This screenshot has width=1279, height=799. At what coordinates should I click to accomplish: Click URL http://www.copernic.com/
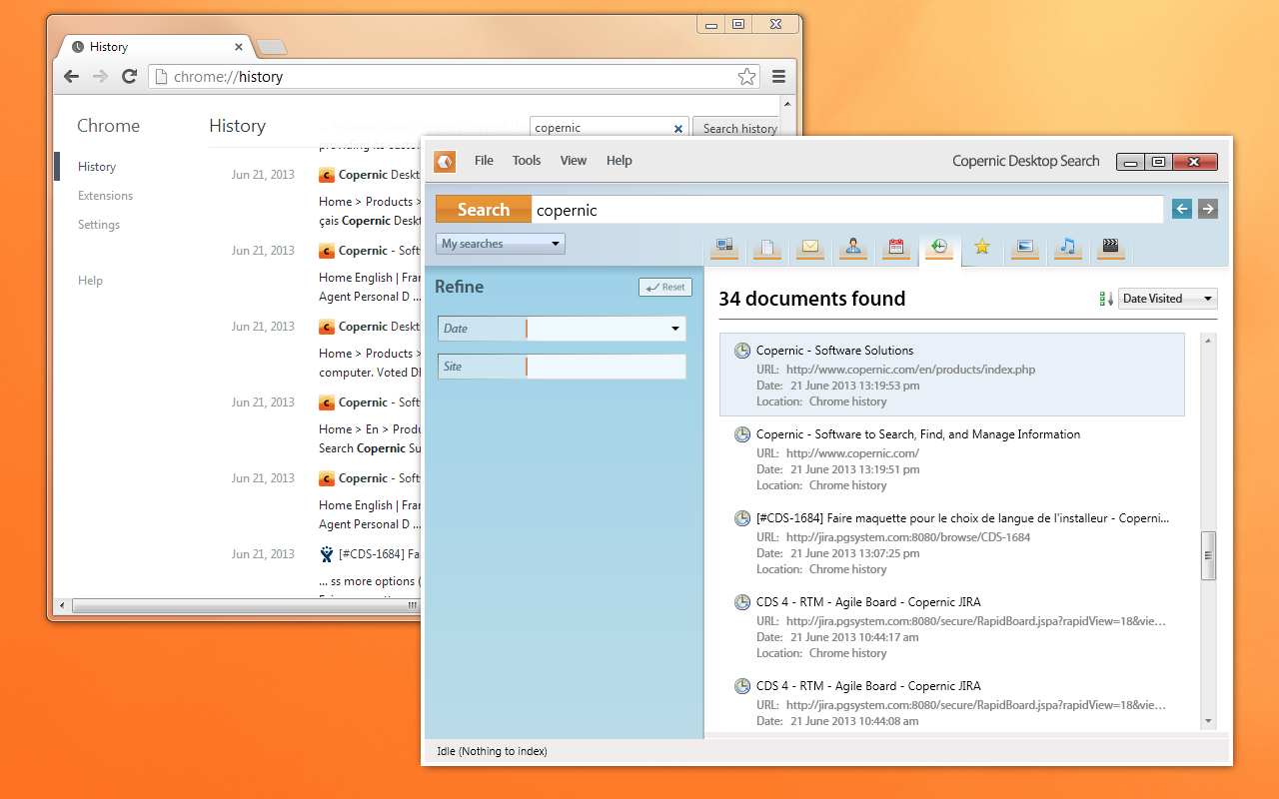pos(852,453)
